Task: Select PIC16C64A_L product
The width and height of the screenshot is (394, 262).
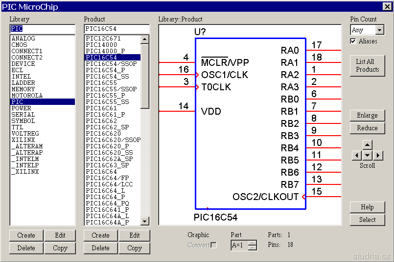Action: tap(113, 216)
